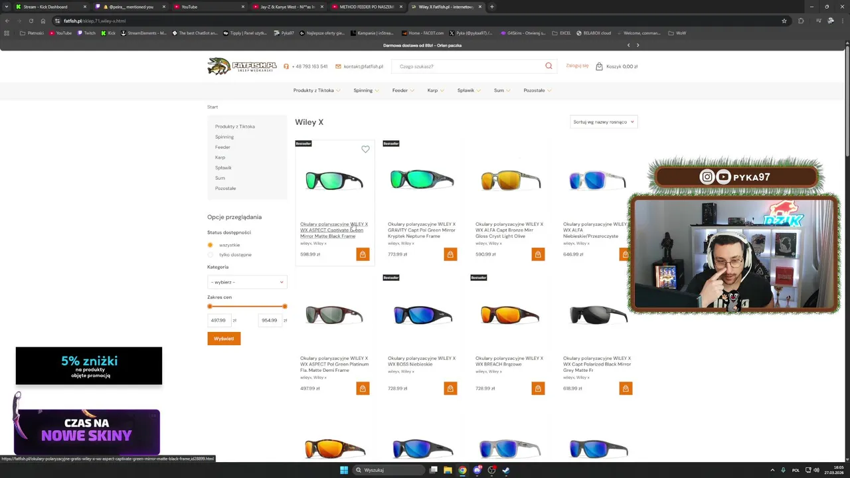Screen dimensions: 850x478
Task: Open WX BREACH Brązowe glasses thumbnail
Action: point(509,315)
